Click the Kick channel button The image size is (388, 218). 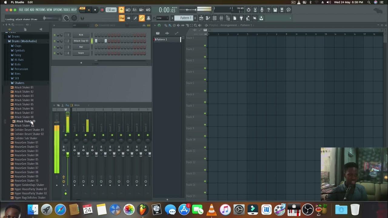pos(81,35)
